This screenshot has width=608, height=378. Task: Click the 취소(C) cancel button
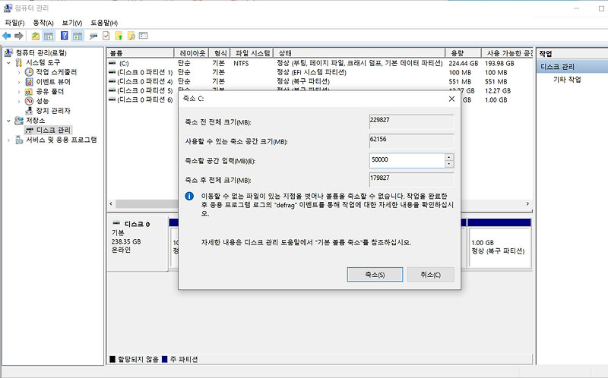[x=430, y=275]
